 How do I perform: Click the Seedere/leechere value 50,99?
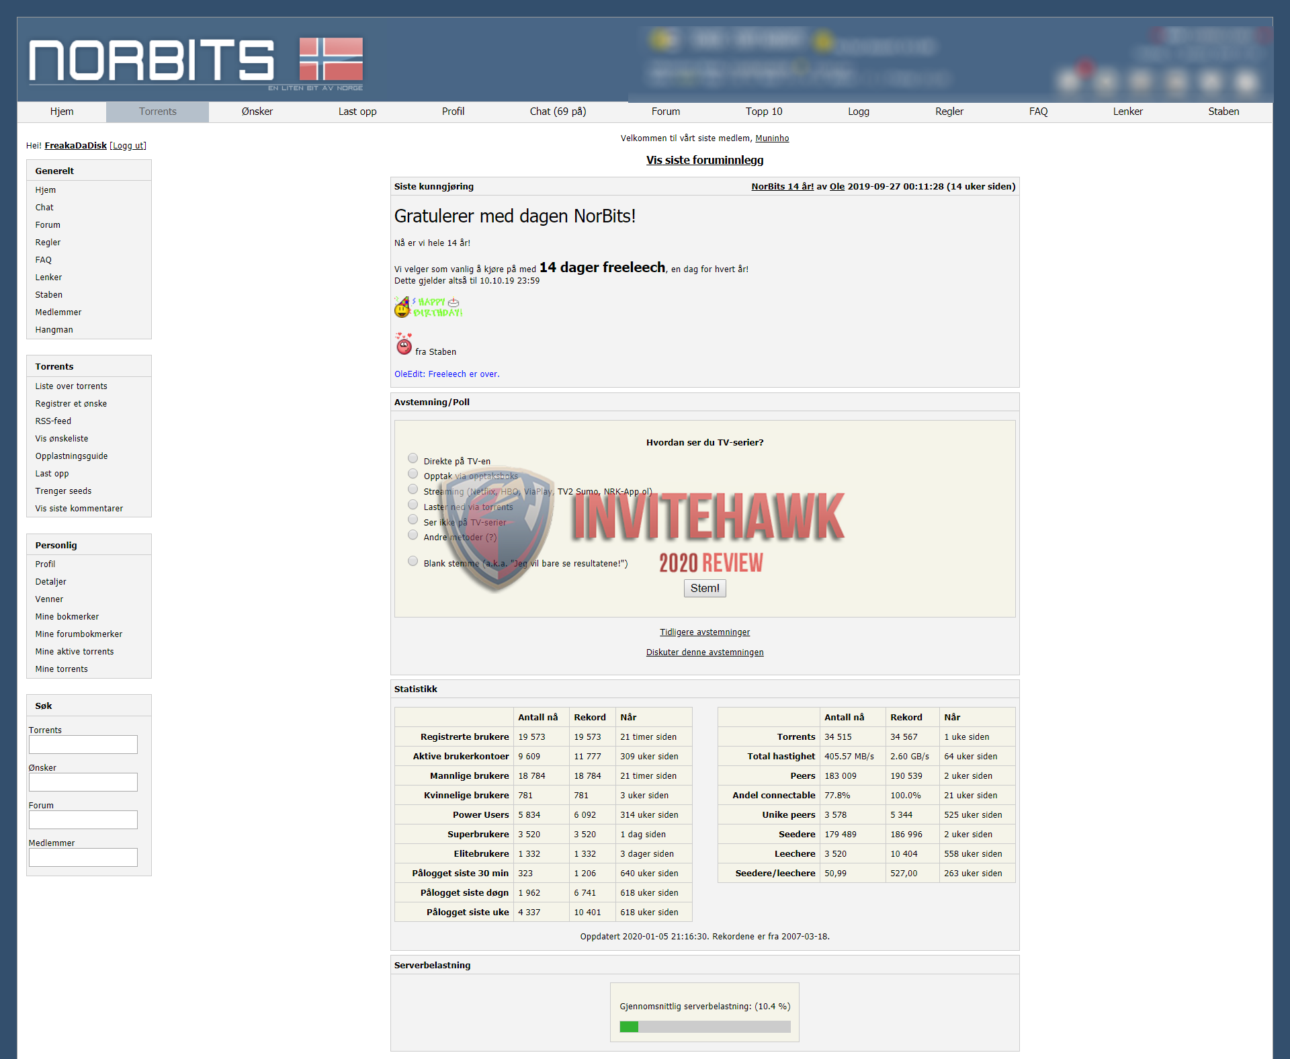(835, 874)
